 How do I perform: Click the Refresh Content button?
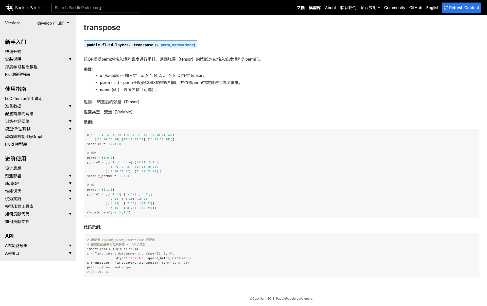pyautogui.click(x=461, y=8)
